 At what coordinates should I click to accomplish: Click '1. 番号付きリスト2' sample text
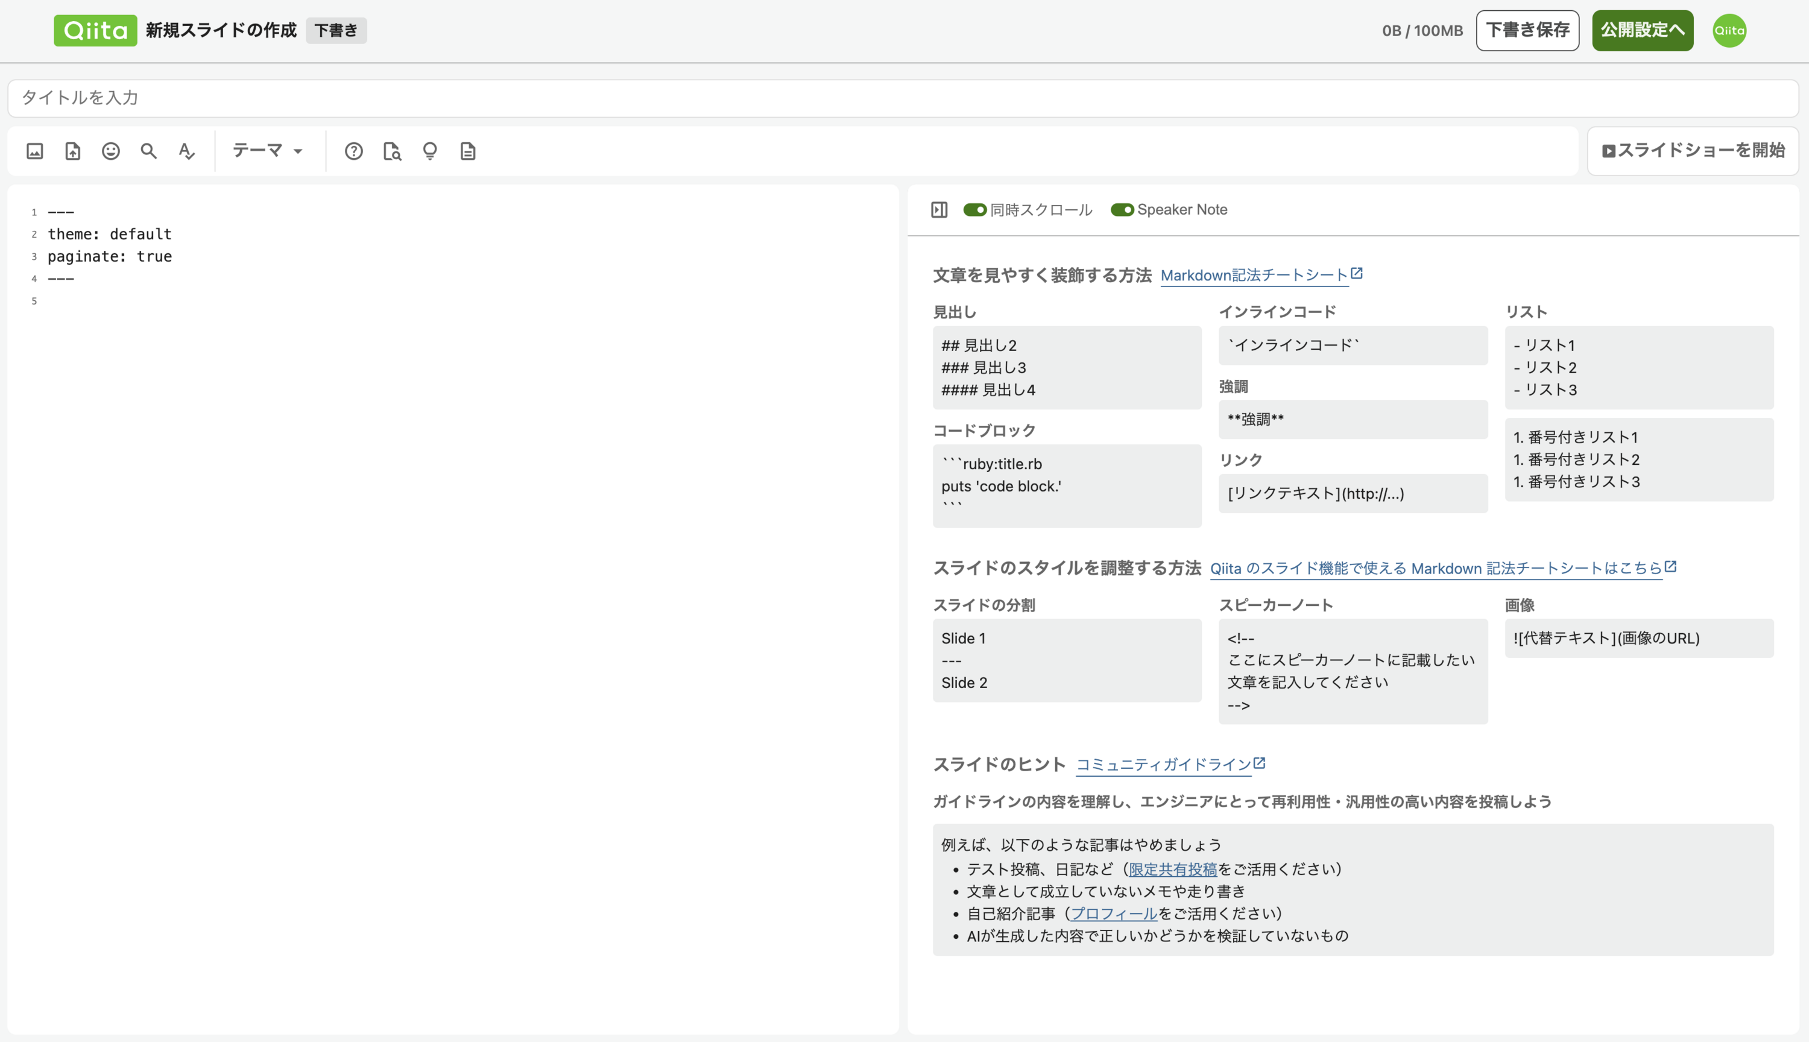coord(1576,459)
